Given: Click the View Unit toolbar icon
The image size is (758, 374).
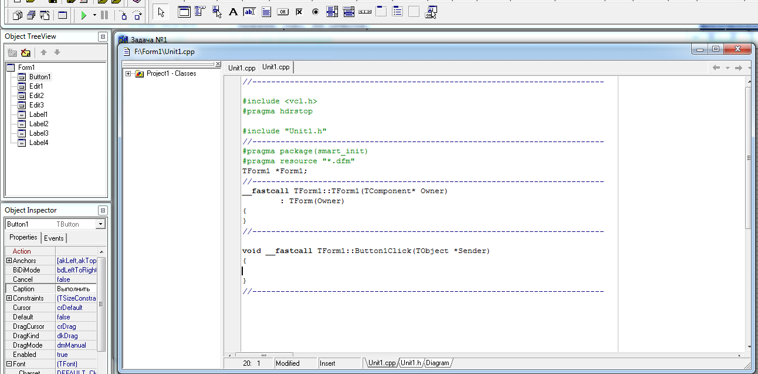Looking at the screenshot, I should 17,15.
